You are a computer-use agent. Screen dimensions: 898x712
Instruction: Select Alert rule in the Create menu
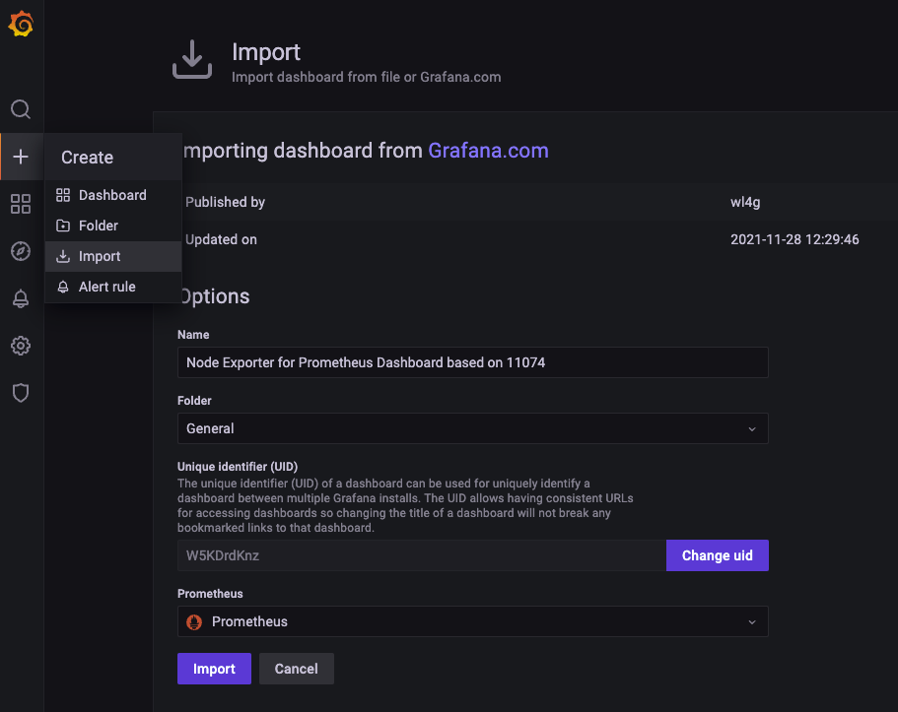point(112,287)
